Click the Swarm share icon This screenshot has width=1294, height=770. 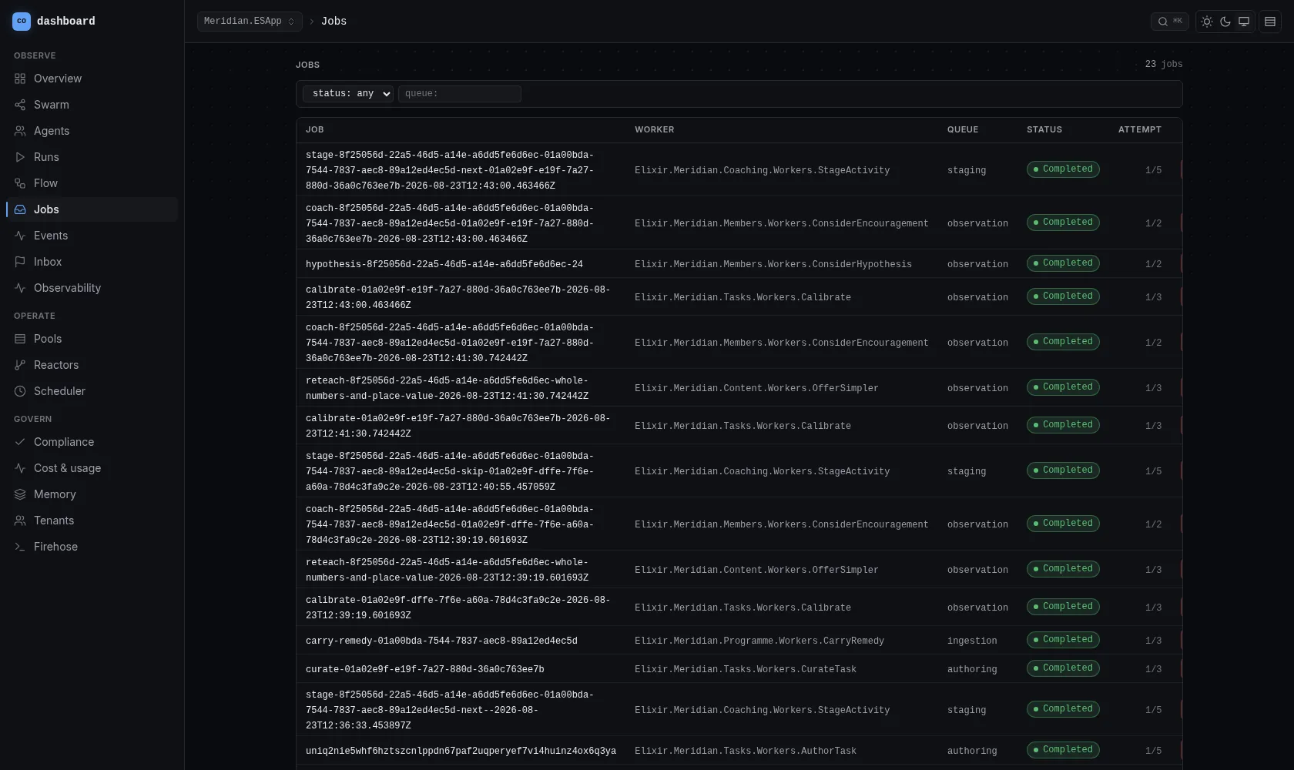coord(20,105)
